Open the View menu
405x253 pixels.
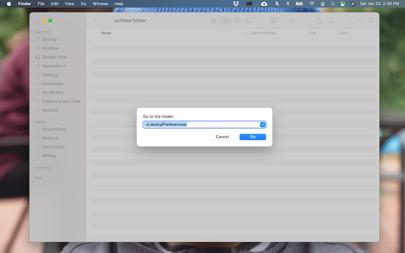69,4
